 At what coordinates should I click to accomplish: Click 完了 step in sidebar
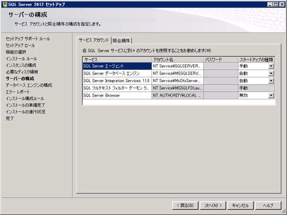coord(10,118)
